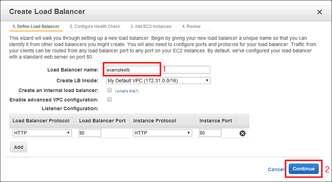This screenshot has width=332, height=182.
Task: Go to Configure Health Check tab
Action: [x=95, y=27]
